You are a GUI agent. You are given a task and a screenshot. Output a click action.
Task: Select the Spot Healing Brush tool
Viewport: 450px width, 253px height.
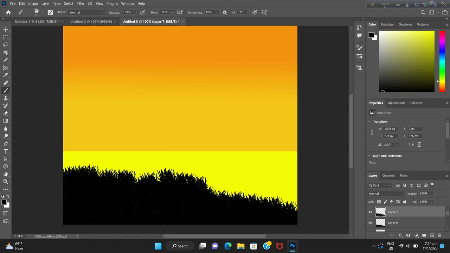coord(6,83)
